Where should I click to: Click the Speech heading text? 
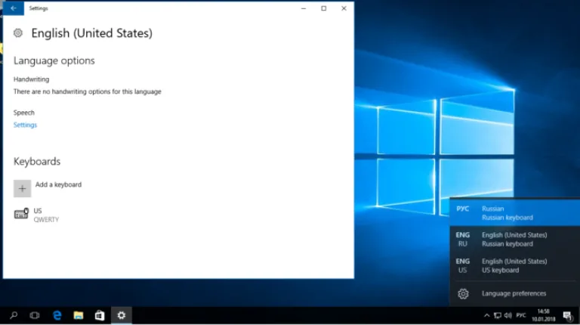point(24,113)
